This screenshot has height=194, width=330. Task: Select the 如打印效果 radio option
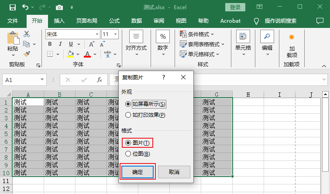[x=128, y=115]
